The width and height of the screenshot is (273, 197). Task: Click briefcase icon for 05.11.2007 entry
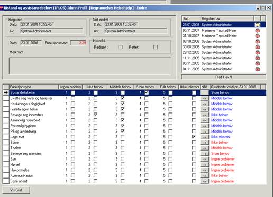point(258,30)
